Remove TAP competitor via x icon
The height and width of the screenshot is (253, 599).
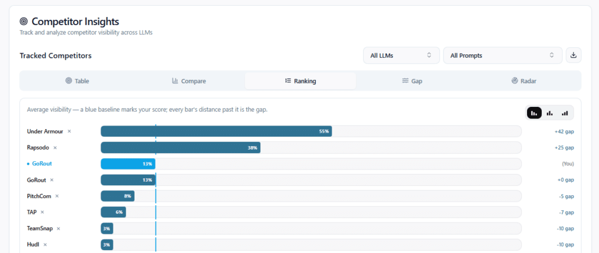42,212
